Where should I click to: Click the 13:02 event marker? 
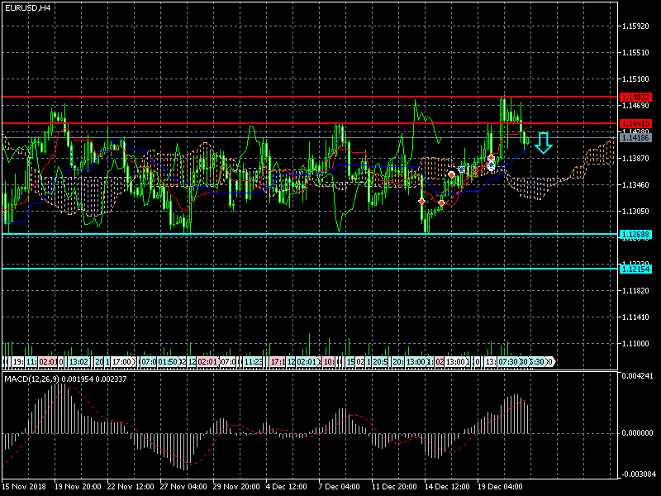click(79, 362)
